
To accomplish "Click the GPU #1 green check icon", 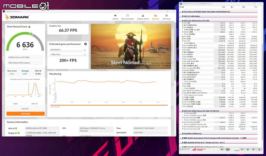I will [x=16, y=128].
